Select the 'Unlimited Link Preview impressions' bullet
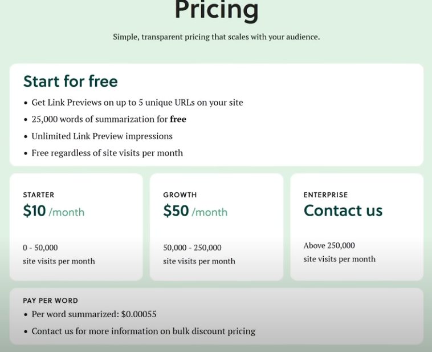Image resolution: width=432 pixels, height=352 pixels. (101, 136)
